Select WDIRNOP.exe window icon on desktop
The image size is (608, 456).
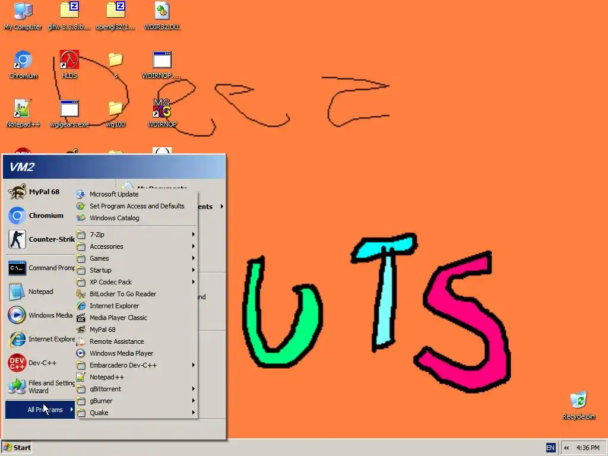(161, 64)
